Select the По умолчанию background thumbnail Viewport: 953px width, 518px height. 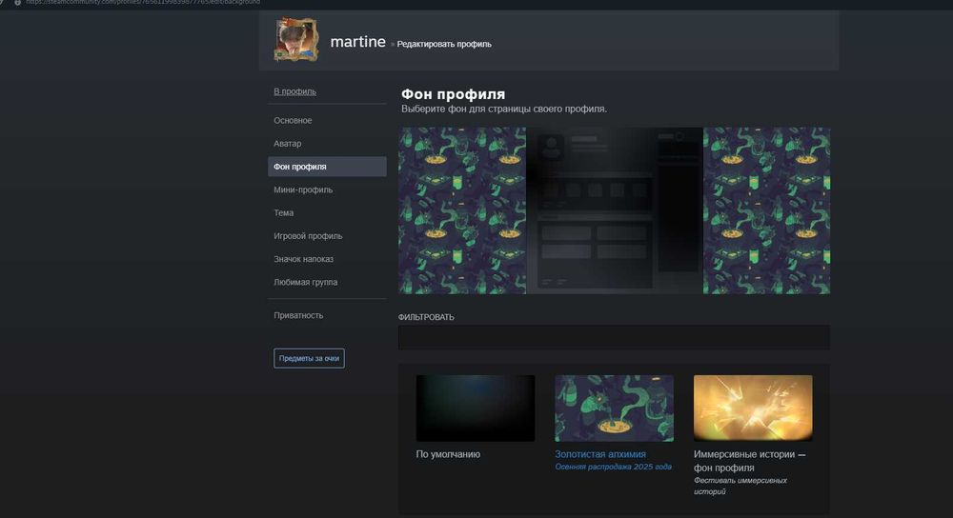[x=476, y=408]
